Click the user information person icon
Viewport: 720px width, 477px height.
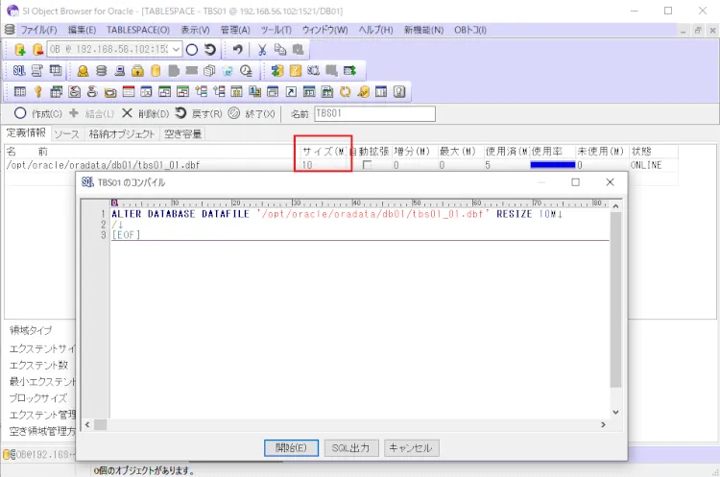(x=83, y=71)
